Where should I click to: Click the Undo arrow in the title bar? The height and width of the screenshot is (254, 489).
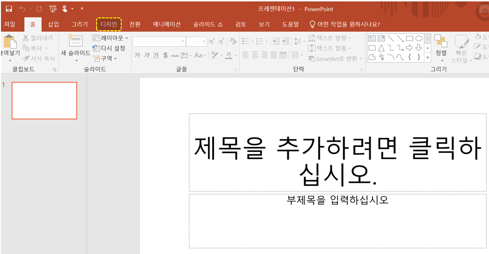22,8
